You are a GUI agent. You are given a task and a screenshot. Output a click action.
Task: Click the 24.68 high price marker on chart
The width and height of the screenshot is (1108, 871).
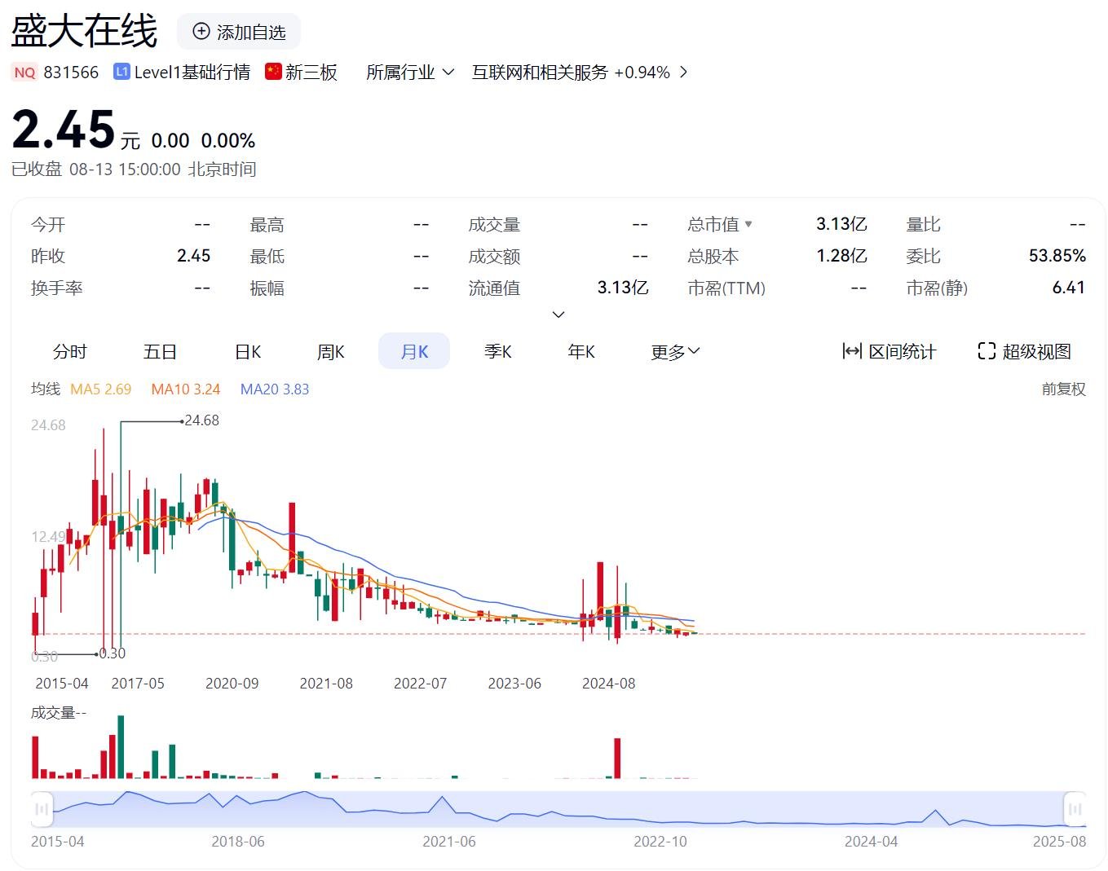[202, 420]
